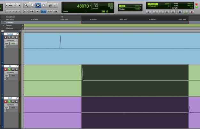The width and height of the screenshot is (200, 129).
Task: Click the Online transport button
Action: point(148,12)
